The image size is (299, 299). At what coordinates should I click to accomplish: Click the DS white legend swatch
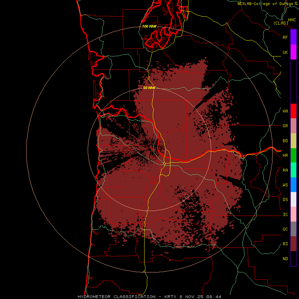293,199
